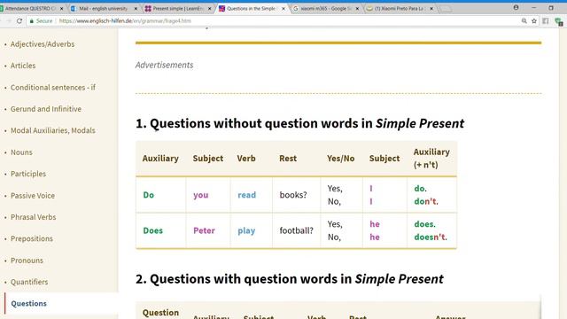
Task: Open Conditional sentences - if link
Action: point(53,87)
